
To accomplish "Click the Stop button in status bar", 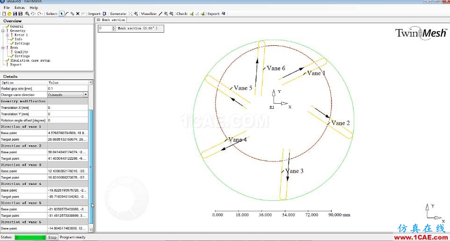I will click(52, 237).
